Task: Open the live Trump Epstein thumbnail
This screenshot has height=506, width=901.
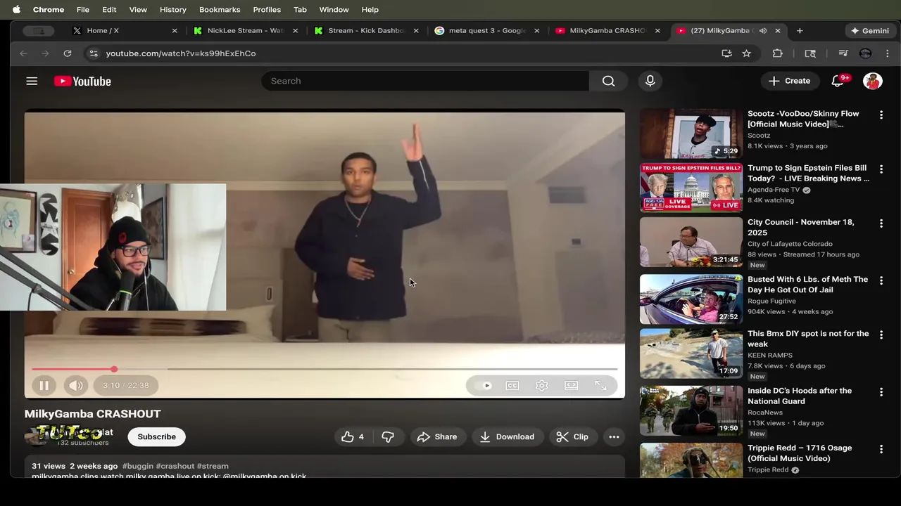Action: (x=691, y=187)
